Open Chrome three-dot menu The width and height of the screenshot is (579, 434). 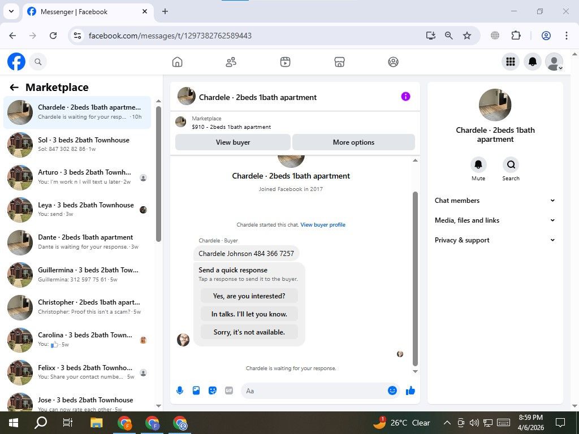click(566, 36)
